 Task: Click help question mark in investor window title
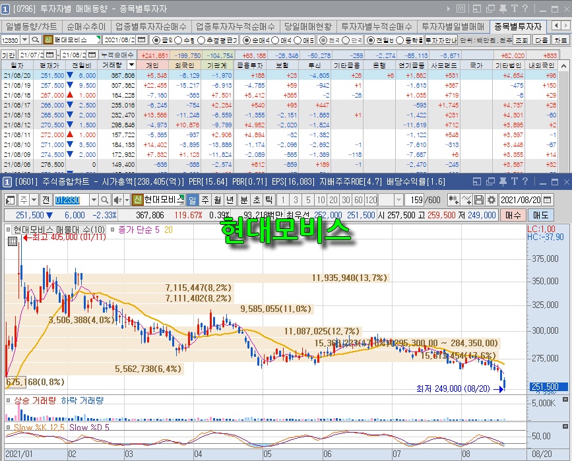(525, 9)
